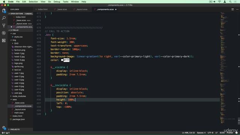
Task: Select _base.scss in Open Editors list
Action: click(x=21, y=20)
